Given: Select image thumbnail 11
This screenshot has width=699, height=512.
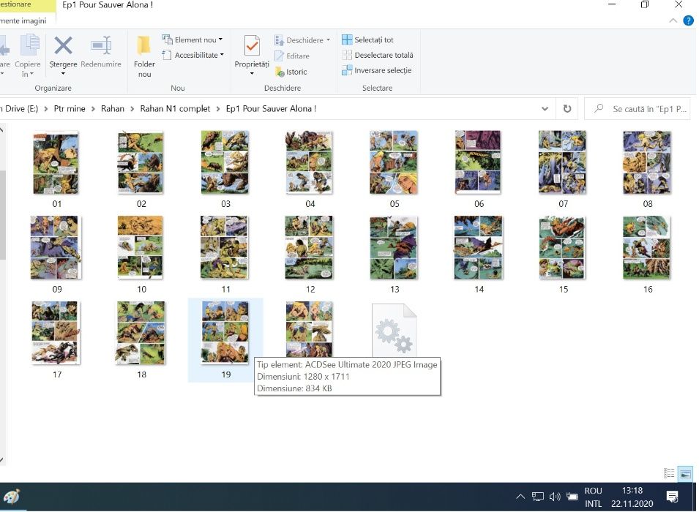Looking at the screenshot, I should pos(224,248).
